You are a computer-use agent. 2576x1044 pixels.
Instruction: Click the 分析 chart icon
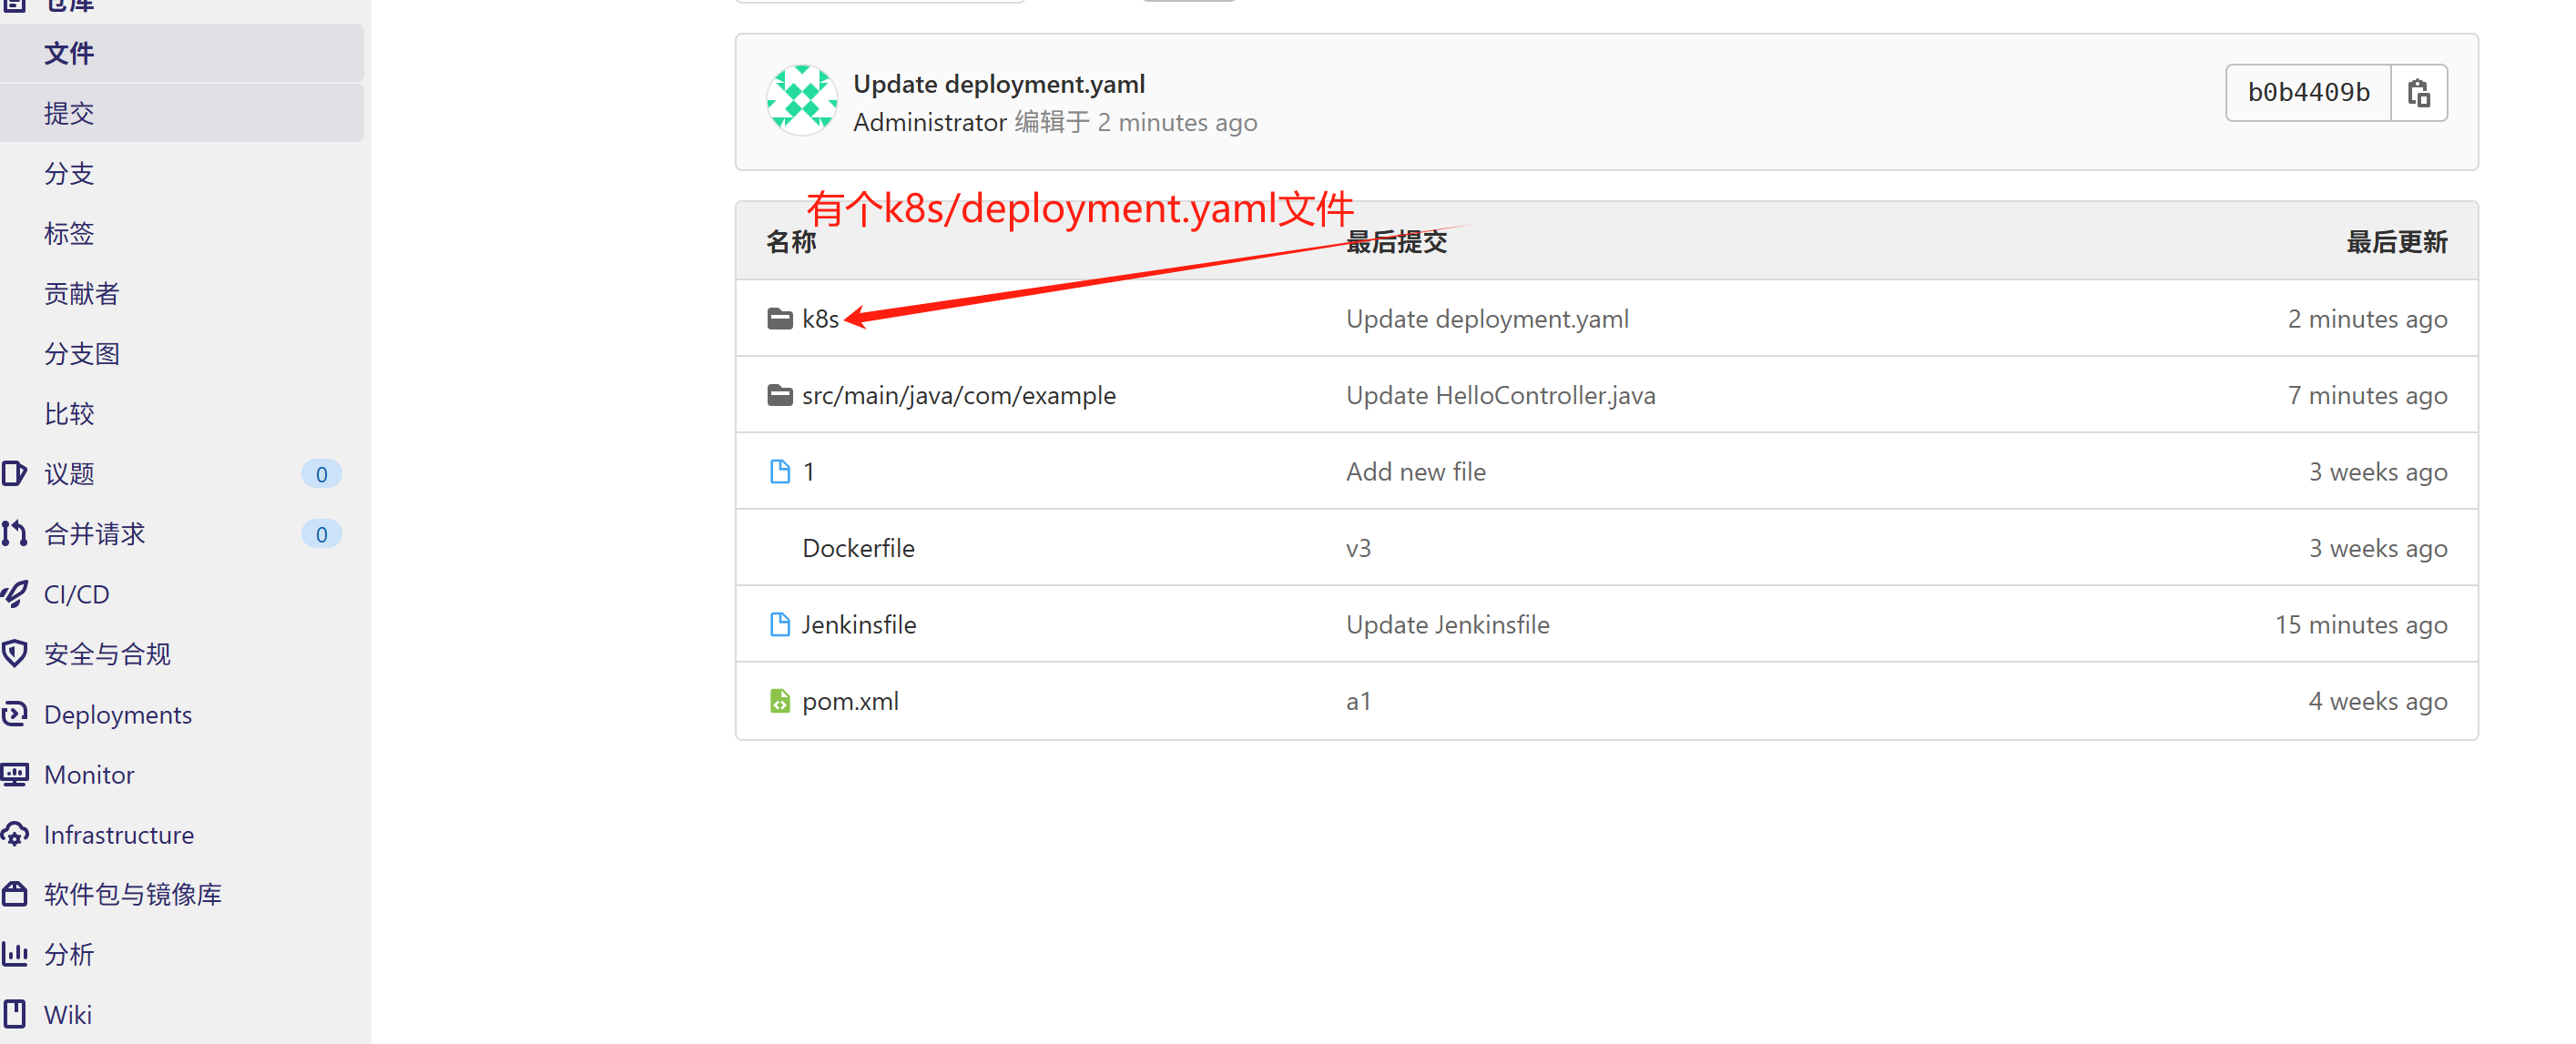(x=15, y=954)
